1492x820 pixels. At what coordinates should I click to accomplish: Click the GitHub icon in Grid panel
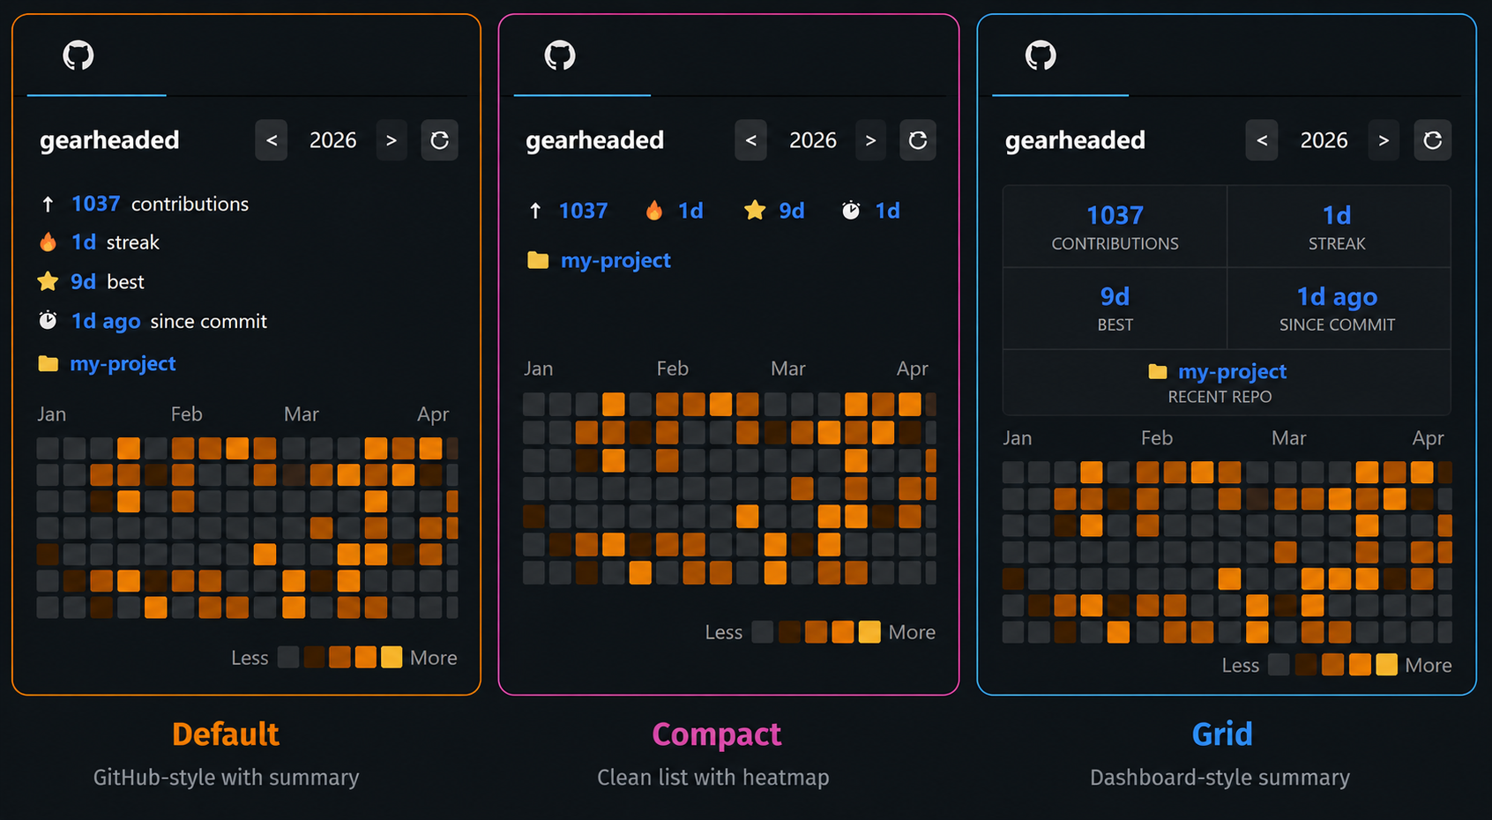click(x=1041, y=56)
